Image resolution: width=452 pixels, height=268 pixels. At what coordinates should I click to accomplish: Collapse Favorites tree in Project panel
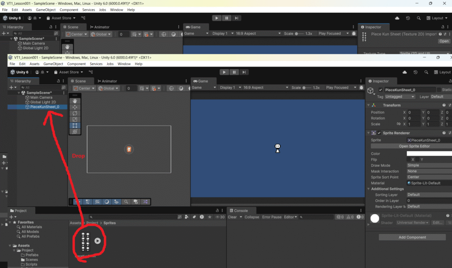pos(10,222)
